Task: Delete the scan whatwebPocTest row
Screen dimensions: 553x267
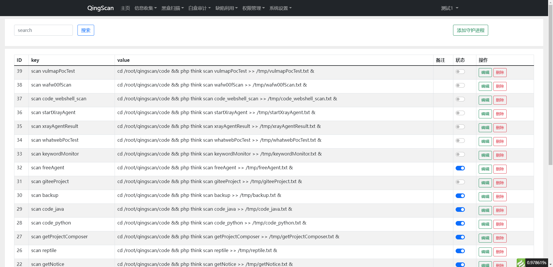Action: click(x=500, y=141)
